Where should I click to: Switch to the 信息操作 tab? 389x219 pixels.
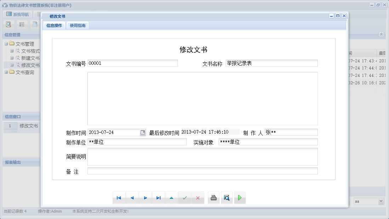(54, 26)
